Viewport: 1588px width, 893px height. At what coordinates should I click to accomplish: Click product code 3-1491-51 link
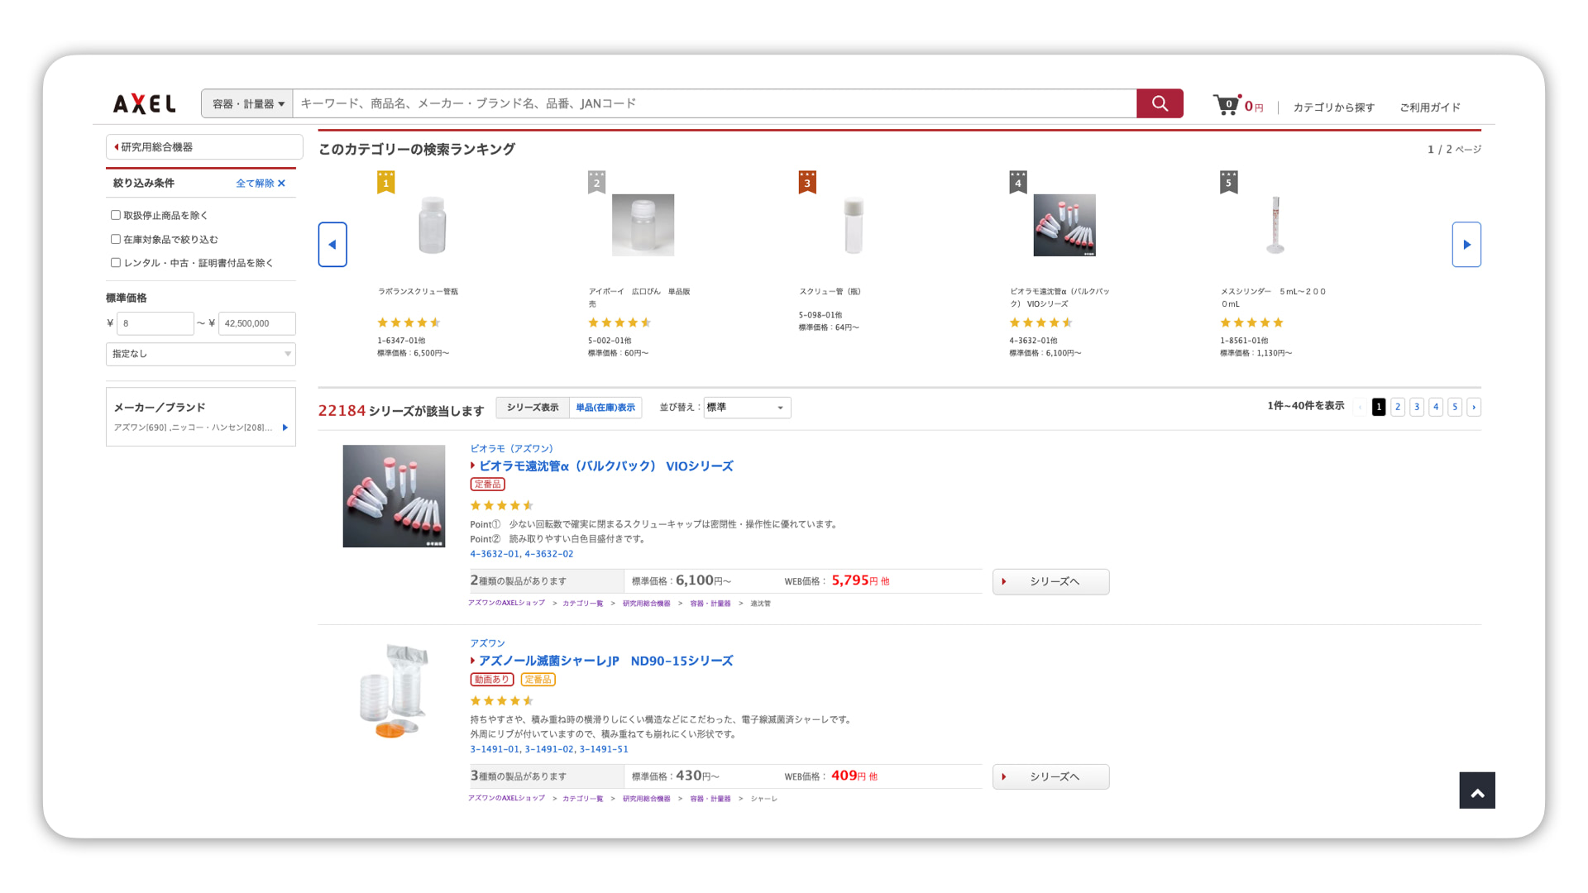(x=604, y=749)
